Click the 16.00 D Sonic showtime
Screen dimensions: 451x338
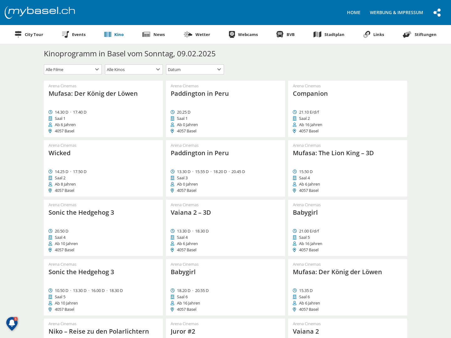coord(98,290)
